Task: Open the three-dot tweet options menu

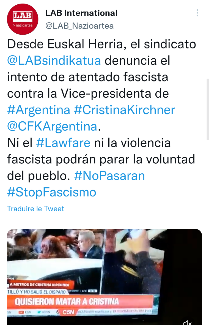Action: click(x=197, y=13)
